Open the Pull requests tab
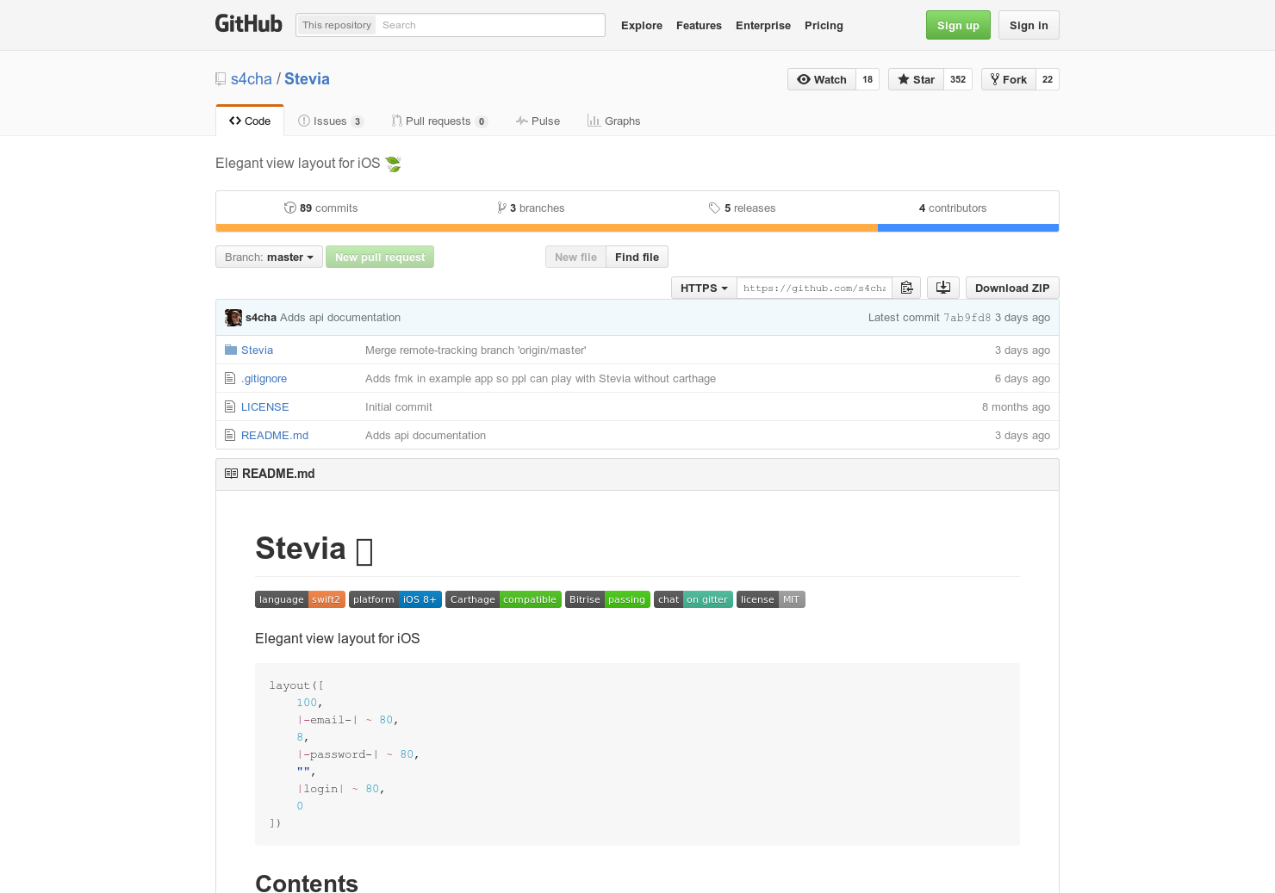 (x=439, y=121)
